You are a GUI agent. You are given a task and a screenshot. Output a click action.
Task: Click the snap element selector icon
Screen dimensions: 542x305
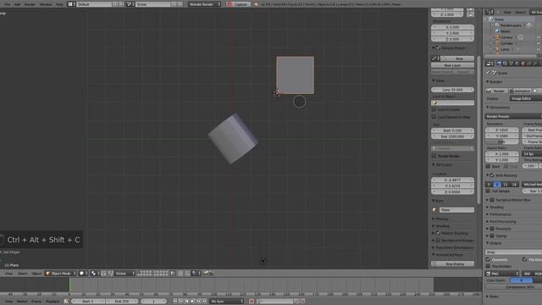pos(196,274)
